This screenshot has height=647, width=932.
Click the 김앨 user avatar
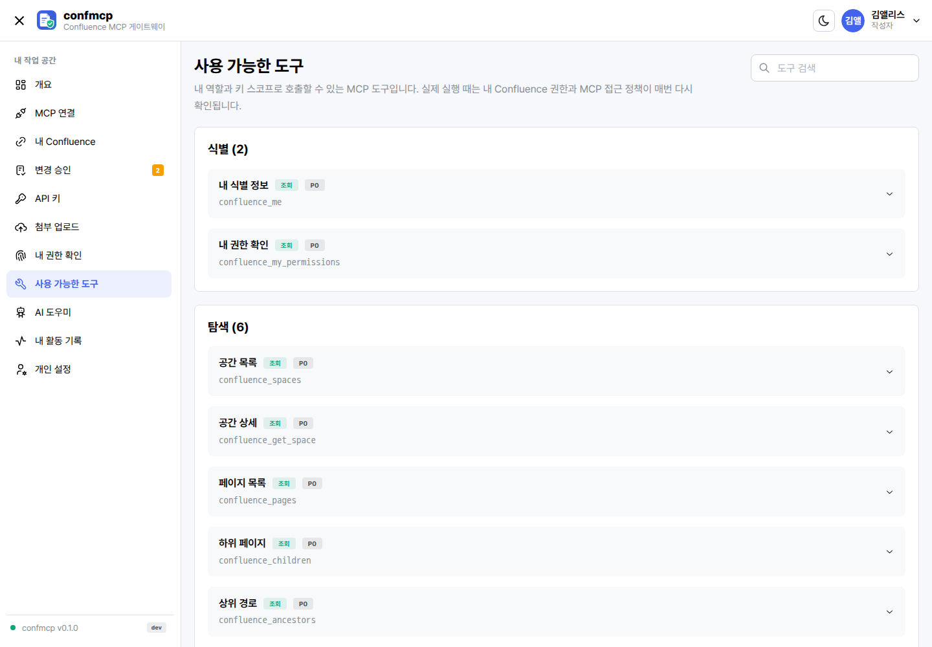coord(853,21)
